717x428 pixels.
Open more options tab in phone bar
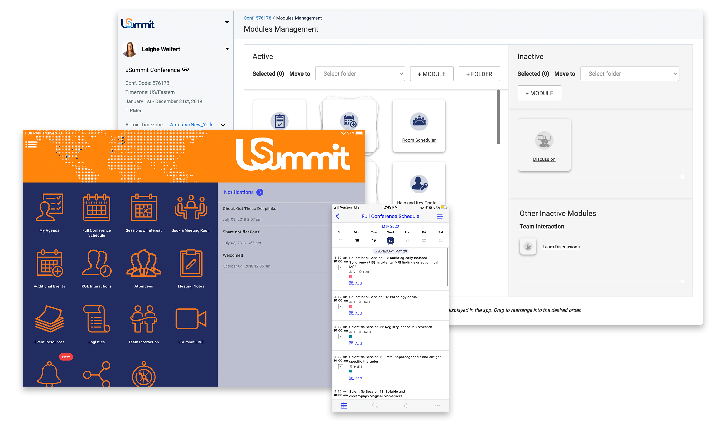click(437, 406)
